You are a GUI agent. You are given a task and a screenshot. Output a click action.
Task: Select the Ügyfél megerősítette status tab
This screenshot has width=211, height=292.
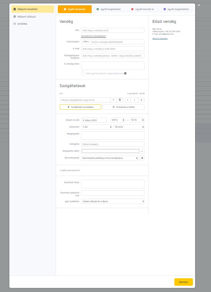[176, 9]
